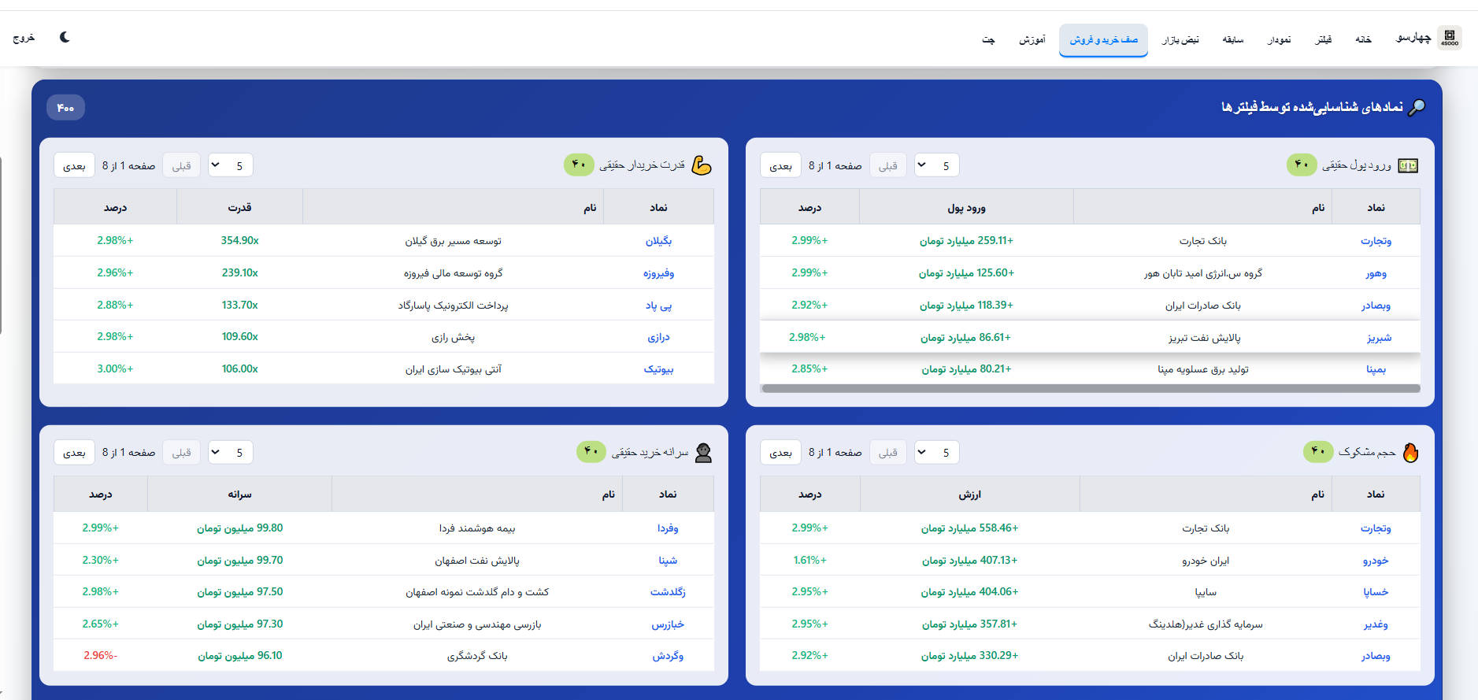Open the شبریز symbol link
Viewport: 1478px width, 700px height.
tap(1379, 337)
